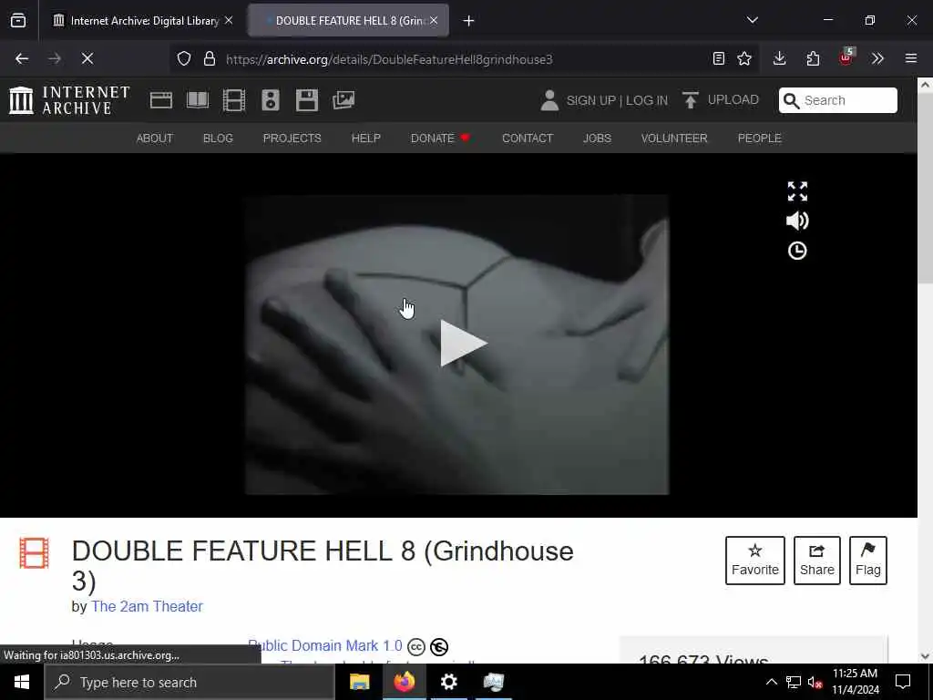Close the Internet Archive: Digital Library tab
The width and height of the screenshot is (933, 700).
pyautogui.click(x=229, y=20)
